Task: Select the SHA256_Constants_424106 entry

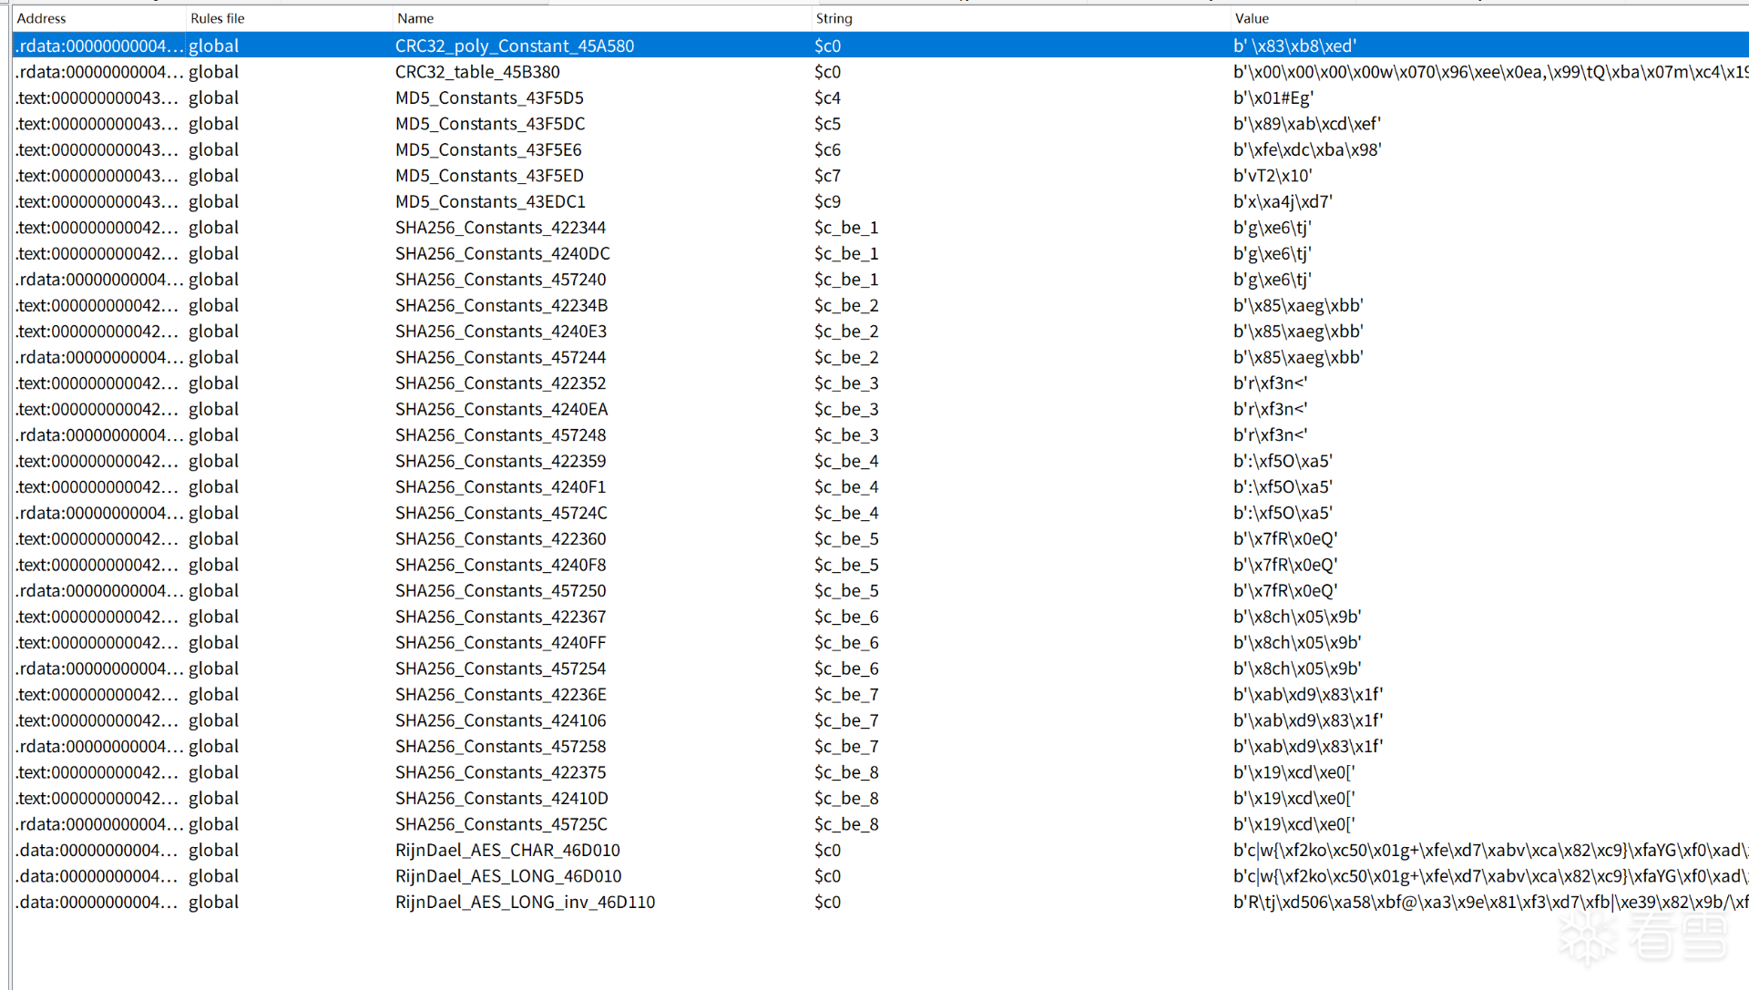Action: [x=500, y=720]
